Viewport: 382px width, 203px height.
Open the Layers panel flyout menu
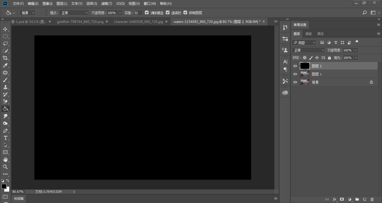tap(378, 34)
